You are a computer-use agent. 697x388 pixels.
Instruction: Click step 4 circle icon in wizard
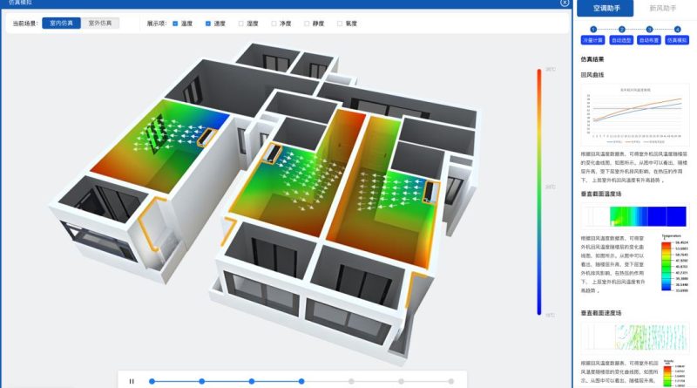click(677, 29)
